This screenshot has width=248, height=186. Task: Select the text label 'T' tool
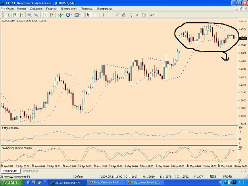(x=144, y=15)
